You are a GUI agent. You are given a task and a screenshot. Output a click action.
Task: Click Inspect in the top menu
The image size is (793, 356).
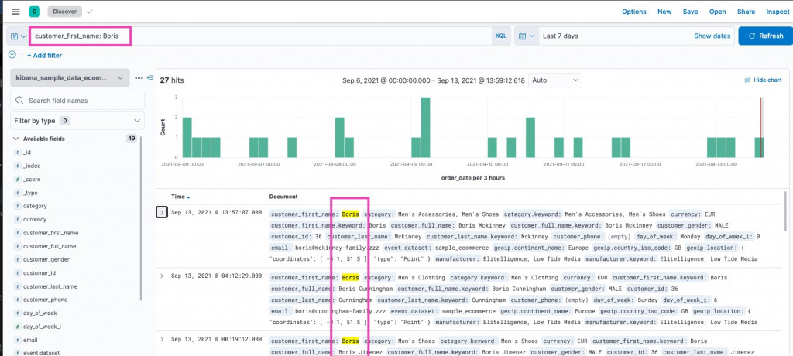(x=778, y=12)
